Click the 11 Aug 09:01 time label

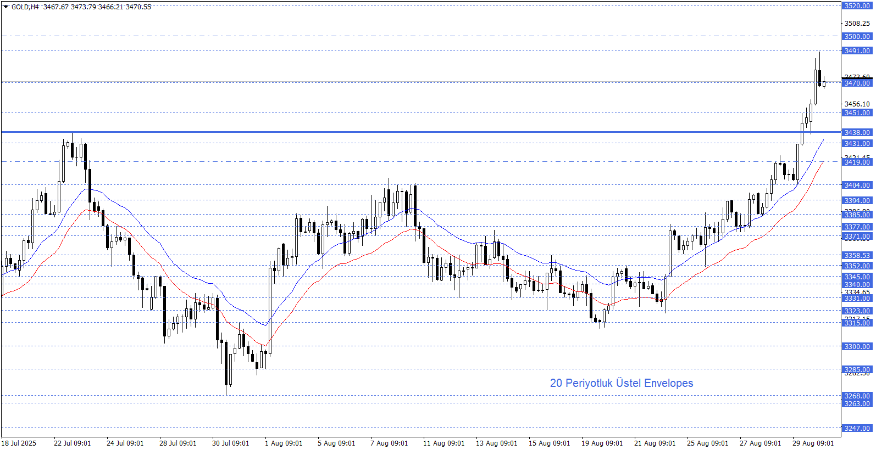443,443
